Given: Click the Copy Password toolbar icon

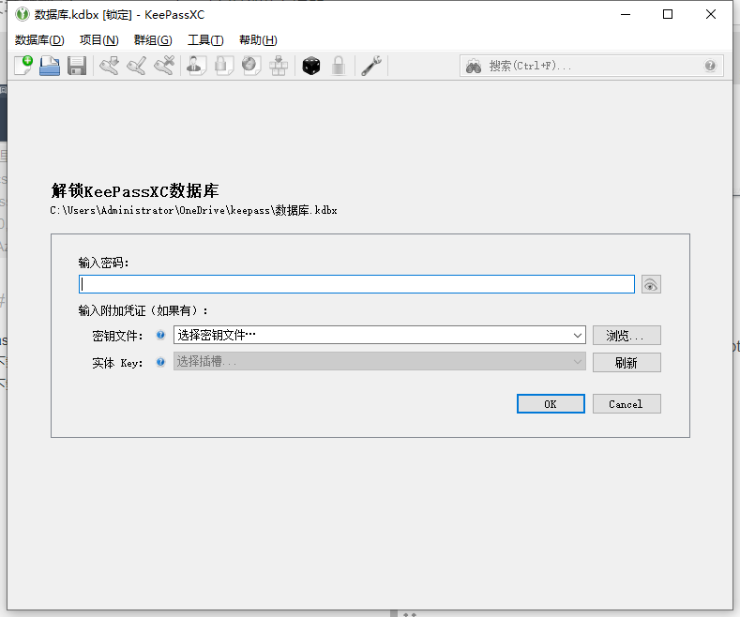Looking at the screenshot, I should [224, 66].
